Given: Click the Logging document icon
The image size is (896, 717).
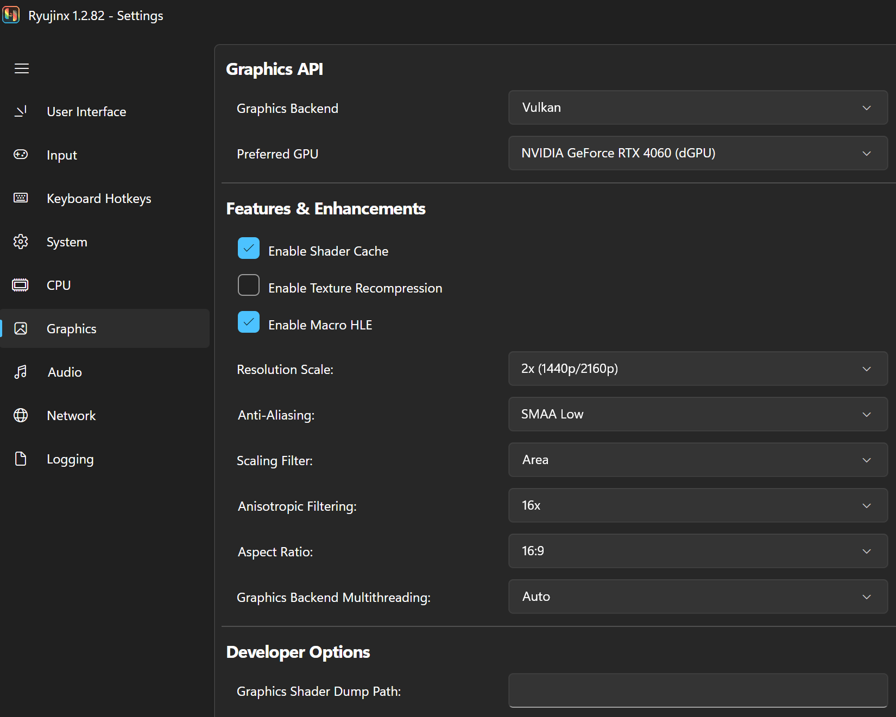Looking at the screenshot, I should (x=21, y=459).
